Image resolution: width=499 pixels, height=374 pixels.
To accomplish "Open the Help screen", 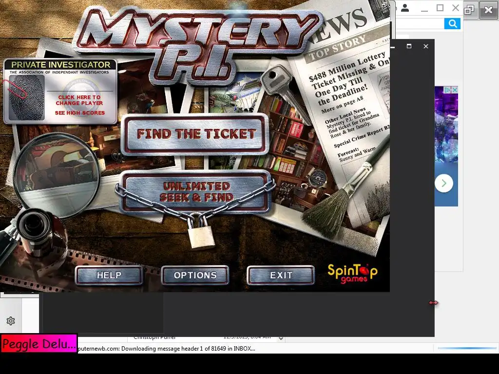I will tap(109, 275).
